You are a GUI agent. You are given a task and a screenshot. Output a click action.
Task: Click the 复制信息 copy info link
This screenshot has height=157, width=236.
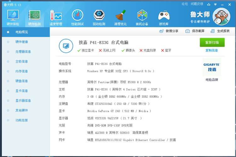click(x=212, y=50)
